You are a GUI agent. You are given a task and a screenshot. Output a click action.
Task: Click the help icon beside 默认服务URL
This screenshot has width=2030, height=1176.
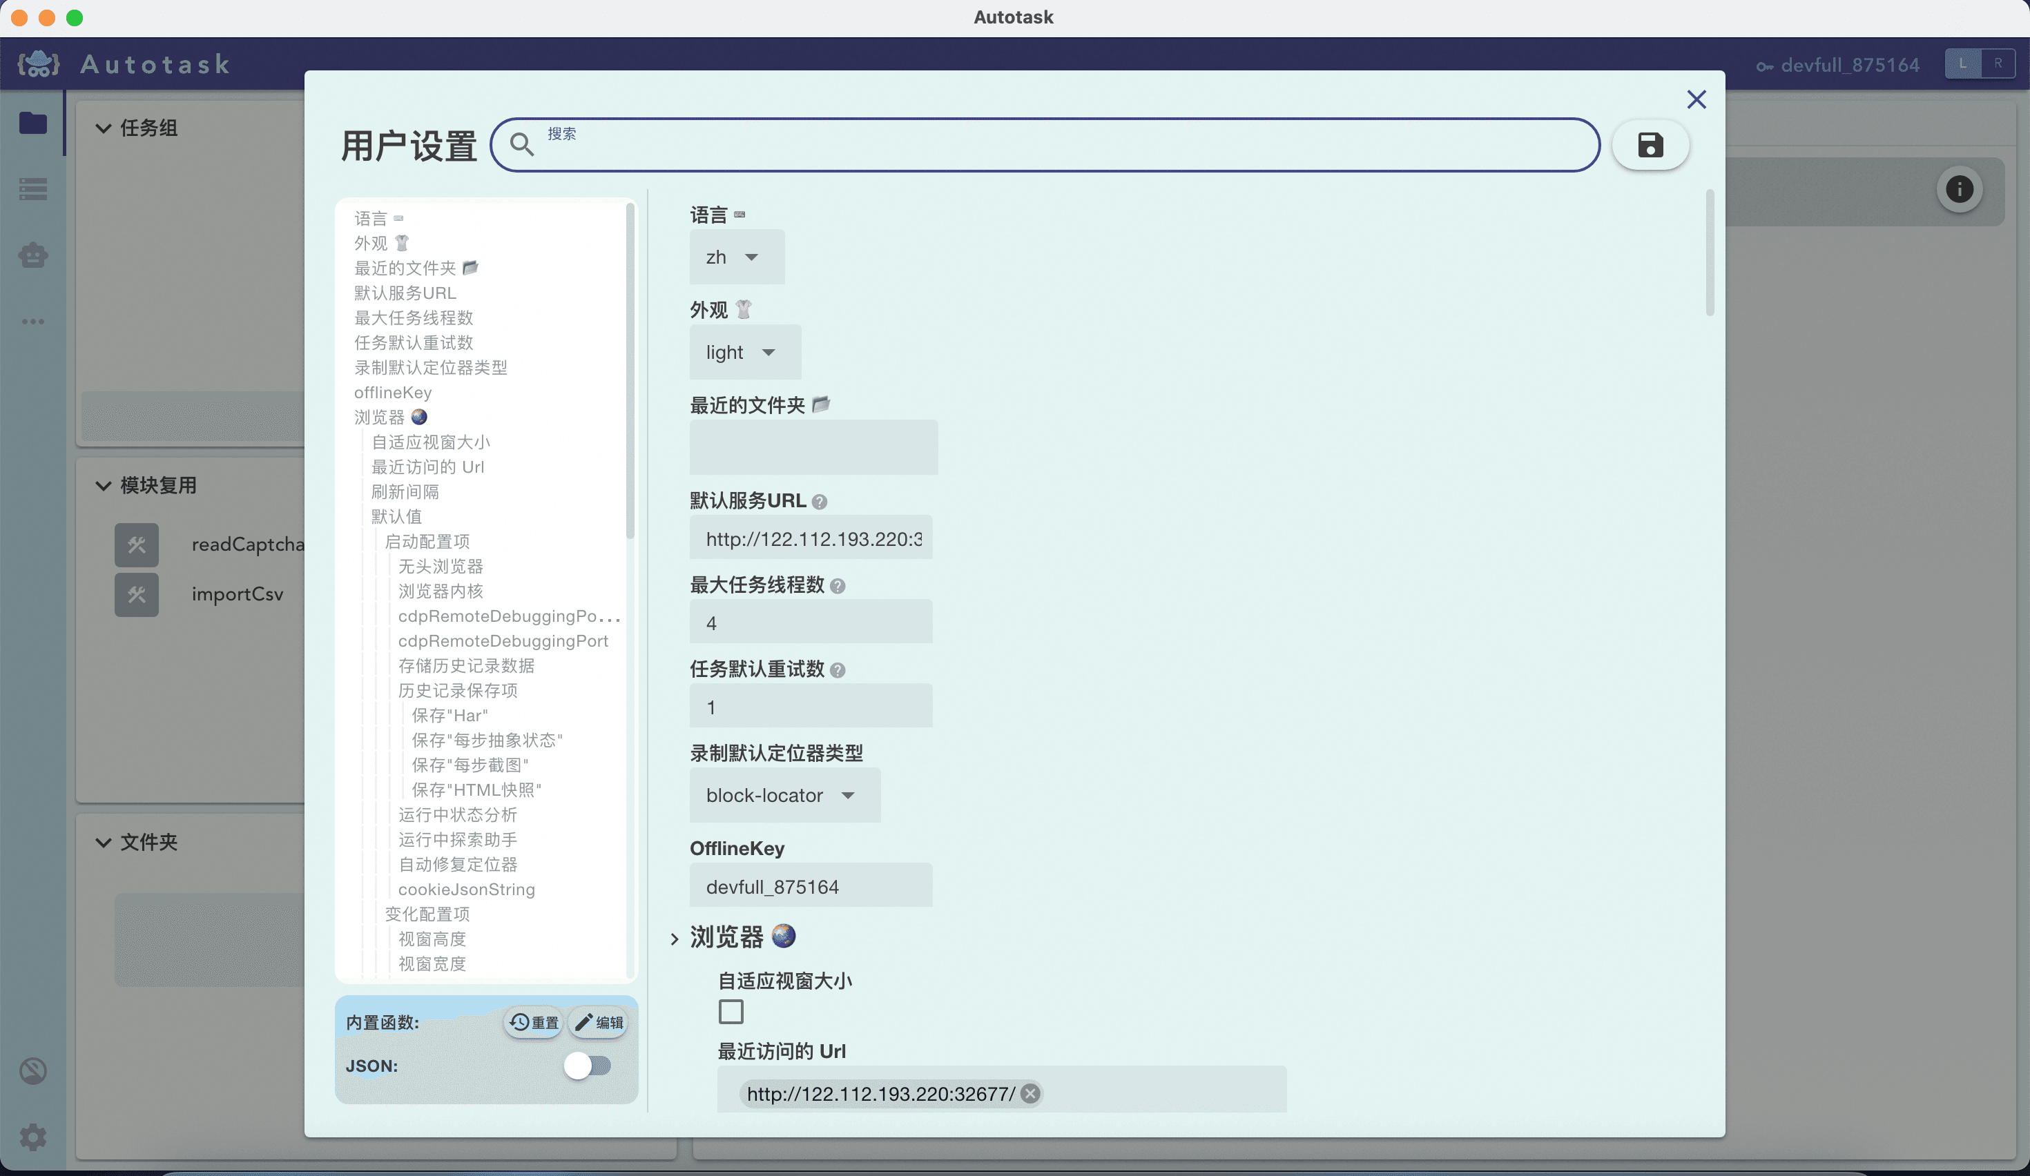[x=819, y=502]
